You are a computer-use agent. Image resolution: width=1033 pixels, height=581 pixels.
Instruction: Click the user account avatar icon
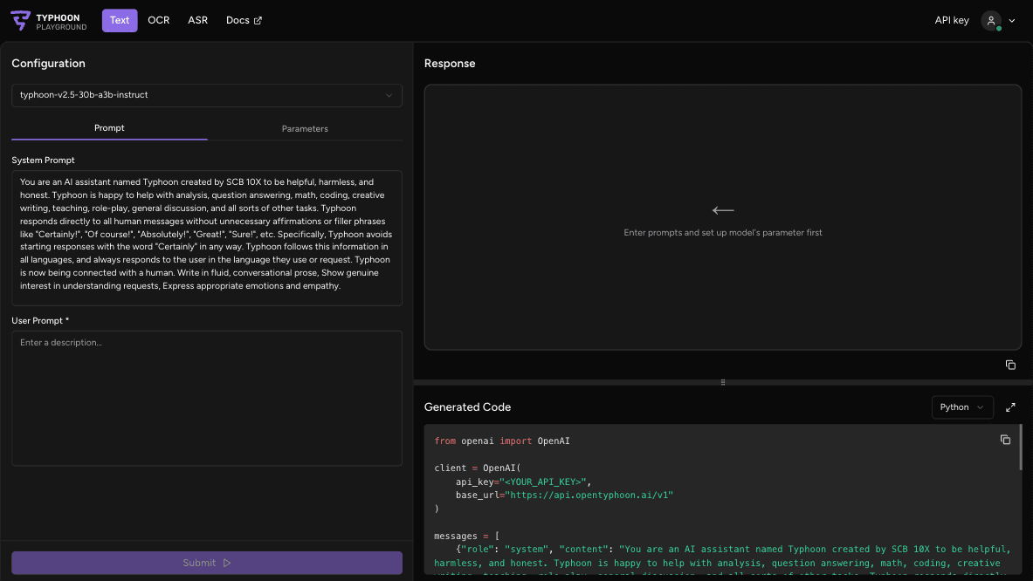click(991, 20)
